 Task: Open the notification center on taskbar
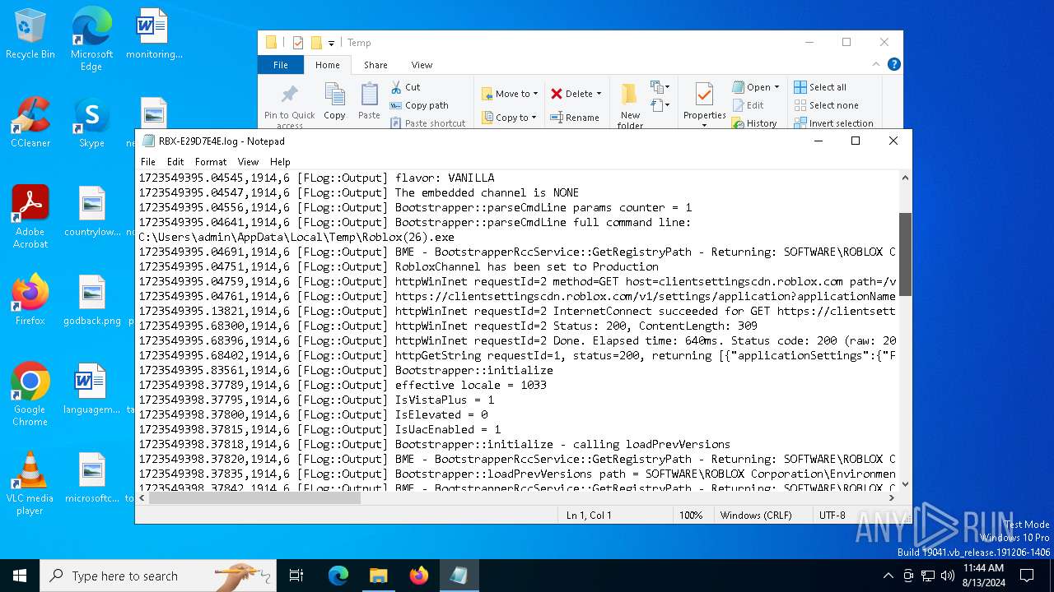coord(1027,576)
